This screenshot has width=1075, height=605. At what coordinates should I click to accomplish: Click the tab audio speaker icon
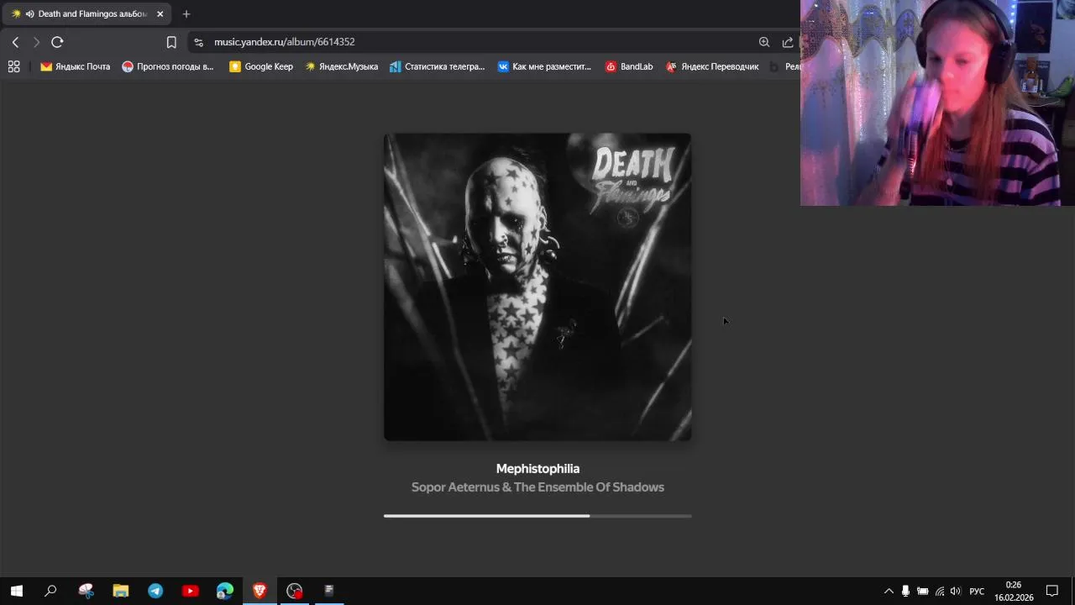(x=29, y=13)
